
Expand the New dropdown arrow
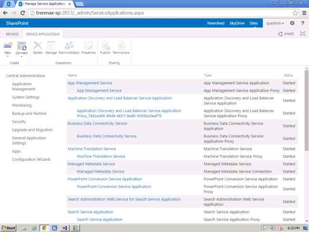8,57
